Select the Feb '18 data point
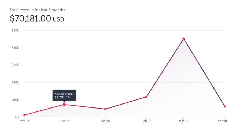 pyautogui.click(x=146, y=97)
